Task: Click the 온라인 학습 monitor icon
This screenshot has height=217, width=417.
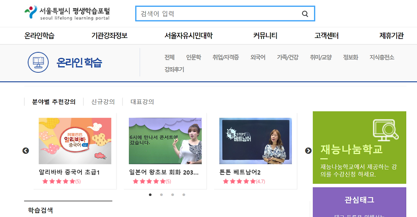Action: [38, 62]
